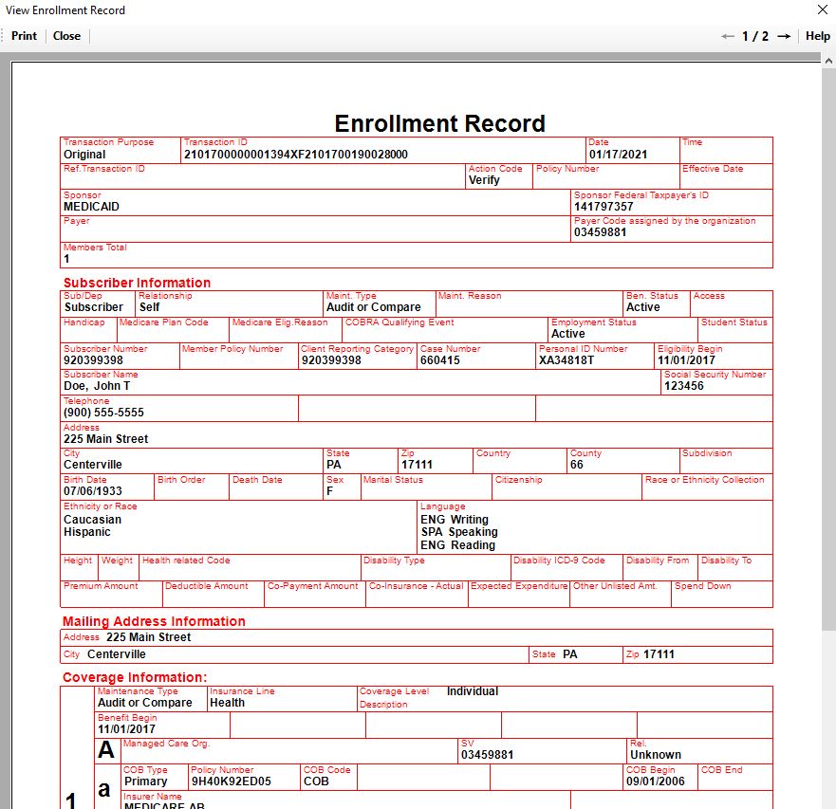
Task: Click the page indicator 1 / 2
Action: (x=755, y=36)
